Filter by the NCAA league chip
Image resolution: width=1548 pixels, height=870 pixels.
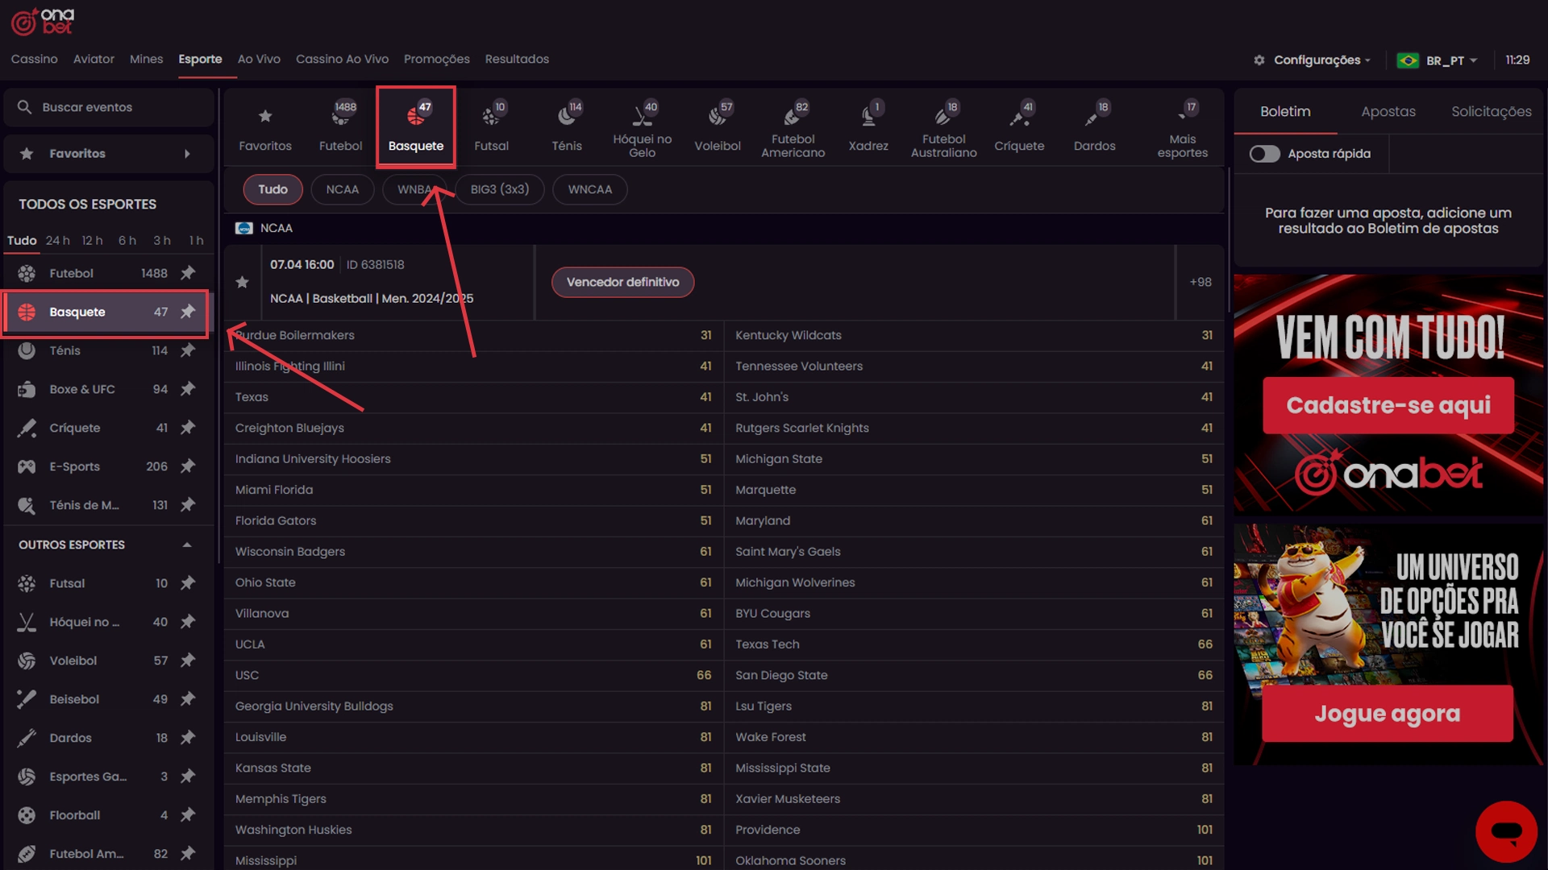(342, 189)
